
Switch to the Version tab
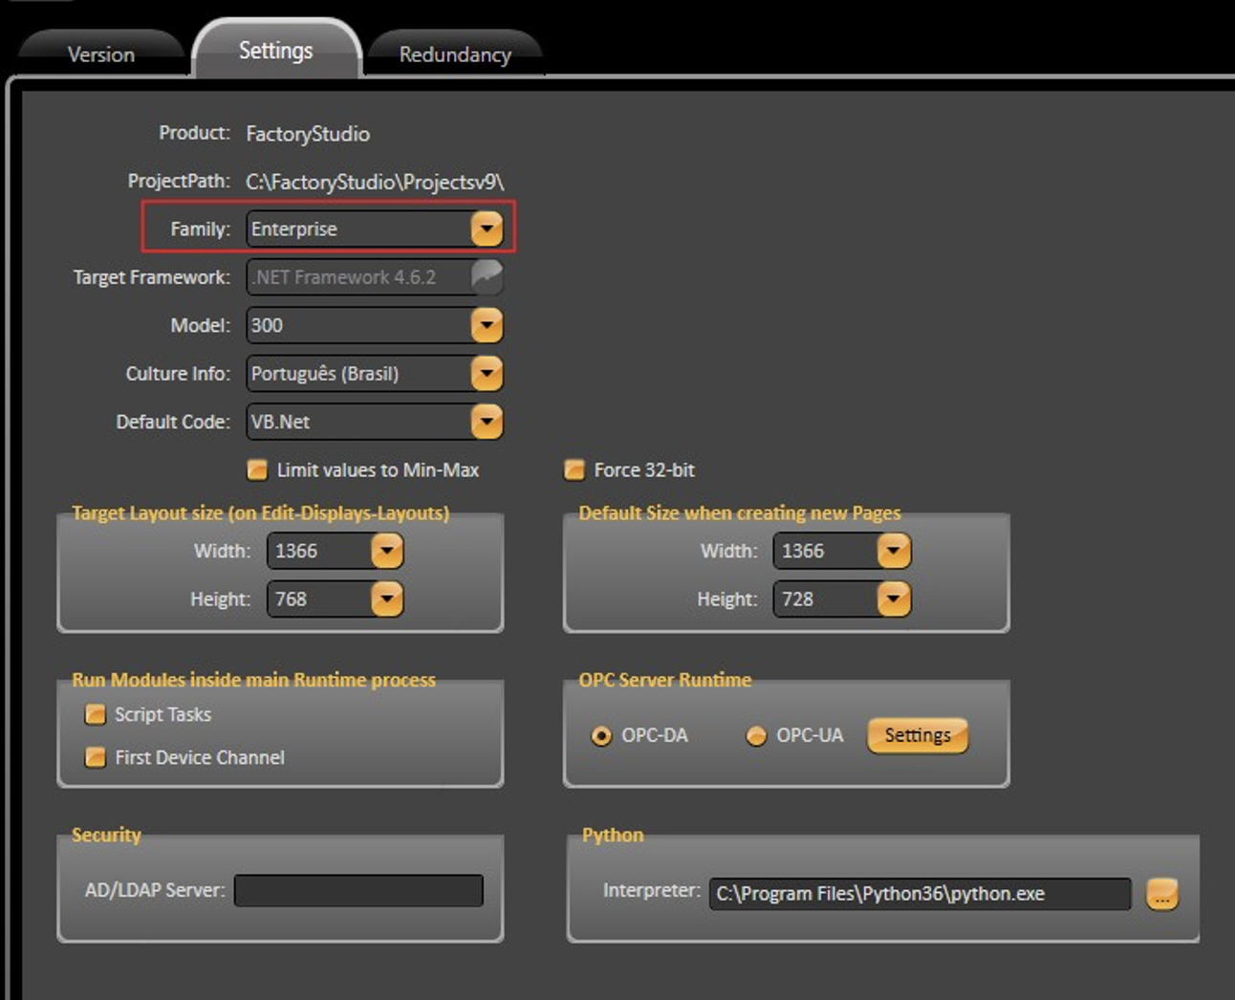pyautogui.click(x=100, y=54)
